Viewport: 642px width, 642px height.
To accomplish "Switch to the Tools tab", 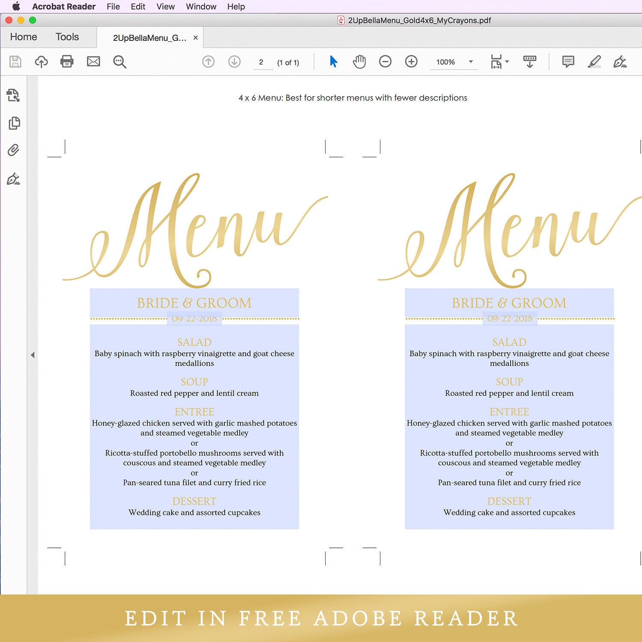I will click(67, 37).
